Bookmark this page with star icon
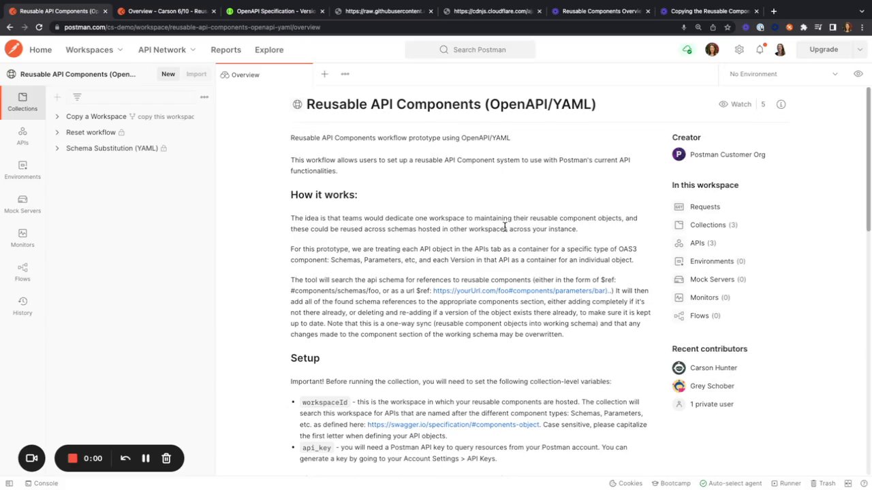The image size is (872, 490). [x=728, y=27]
